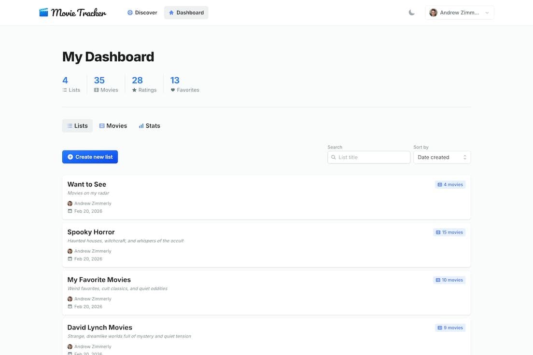The image size is (533, 355).
Task: Click the Movie Tracker title text
Action: 79,13
